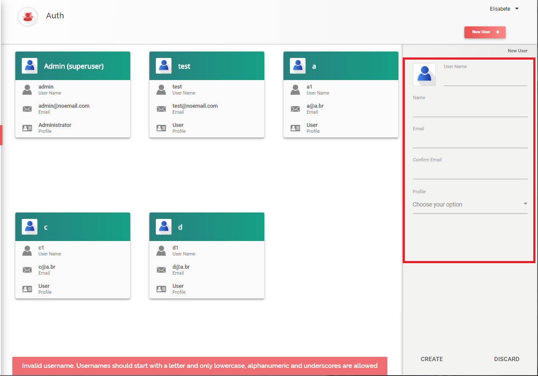The width and height of the screenshot is (538, 376).
Task: Click the Admin (superuser) card header
Action: pos(73,66)
